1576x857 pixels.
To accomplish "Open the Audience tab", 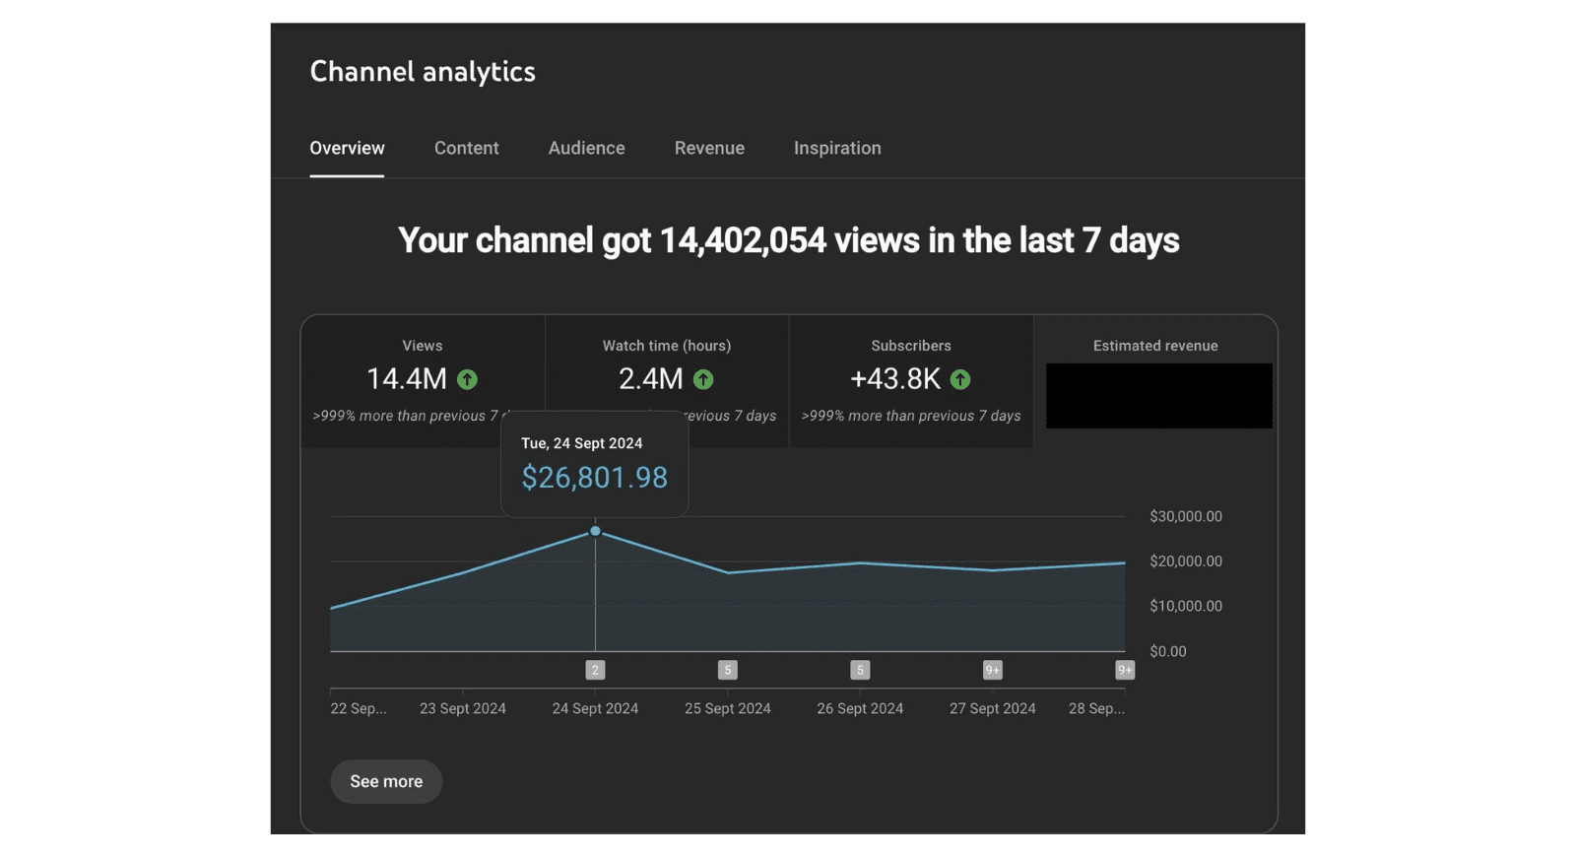I will pyautogui.click(x=586, y=148).
